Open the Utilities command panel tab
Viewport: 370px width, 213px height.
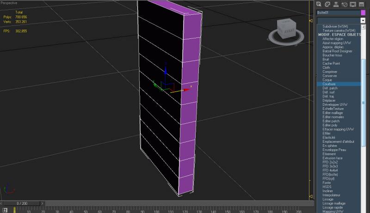click(361, 4)
